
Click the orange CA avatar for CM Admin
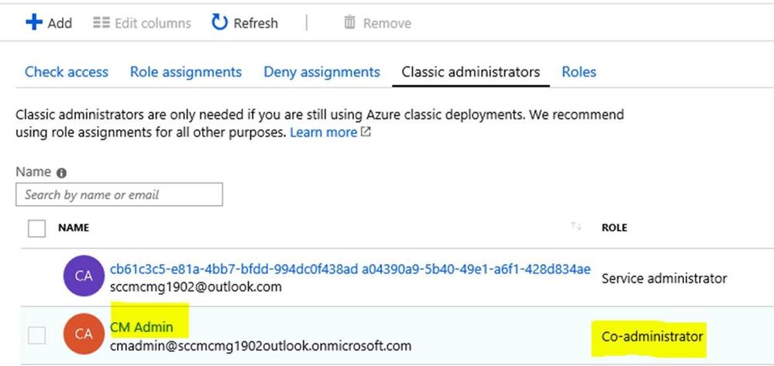point(84,334)
